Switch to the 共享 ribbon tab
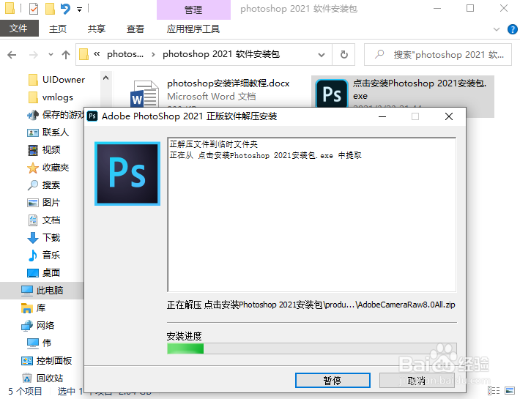520x399 pixels. 97,29
